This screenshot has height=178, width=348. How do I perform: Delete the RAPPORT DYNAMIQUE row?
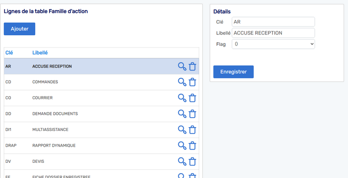pyautogui.click(x=192, y=146)
